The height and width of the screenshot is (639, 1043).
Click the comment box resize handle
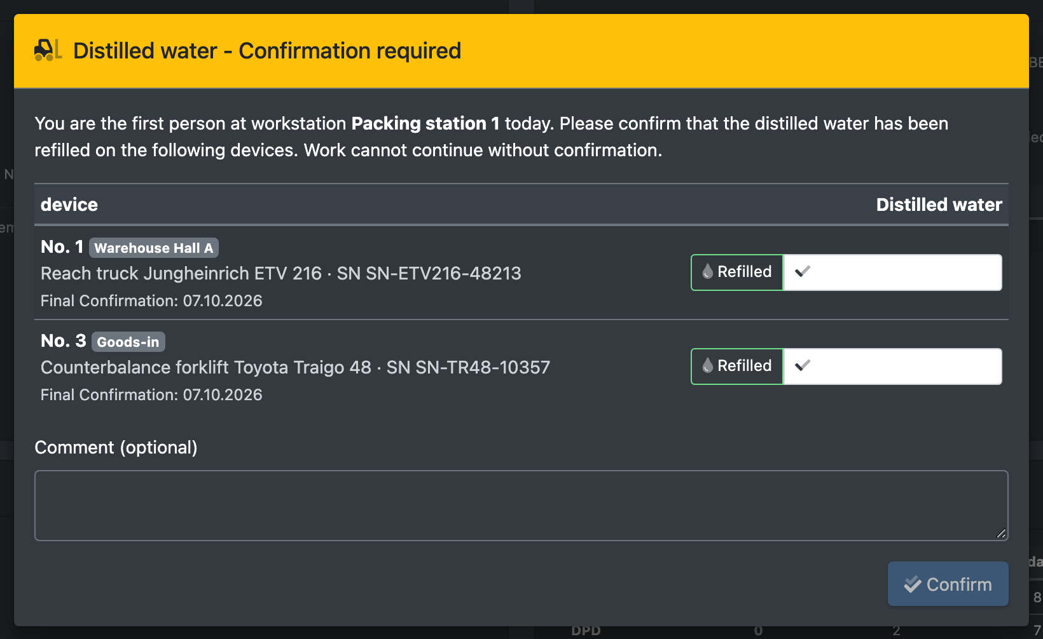pos(1001,534)
